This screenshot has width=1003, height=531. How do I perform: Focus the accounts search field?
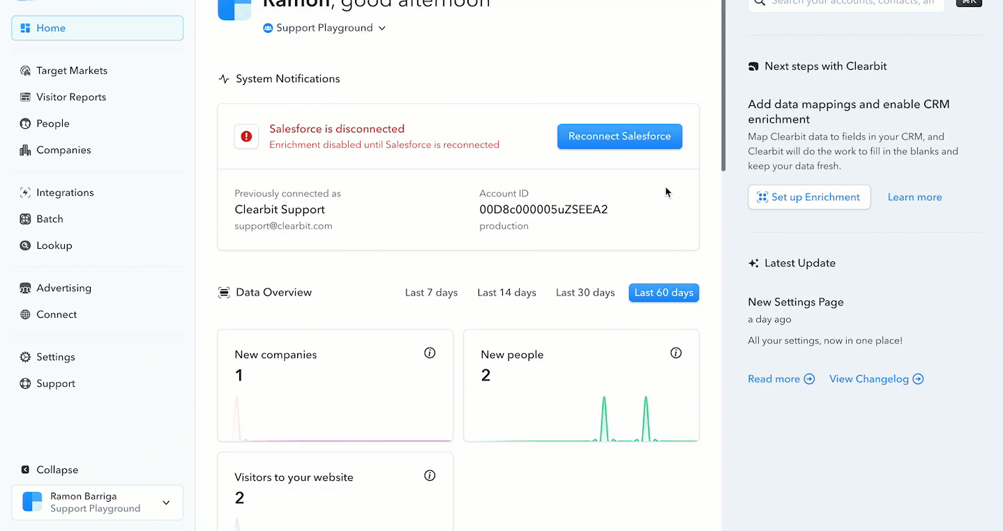tap(846, 3)
